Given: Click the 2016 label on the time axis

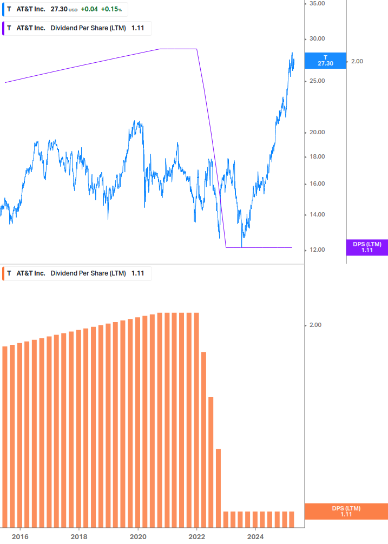Looking at the screenshot, I should coord(20,537).
